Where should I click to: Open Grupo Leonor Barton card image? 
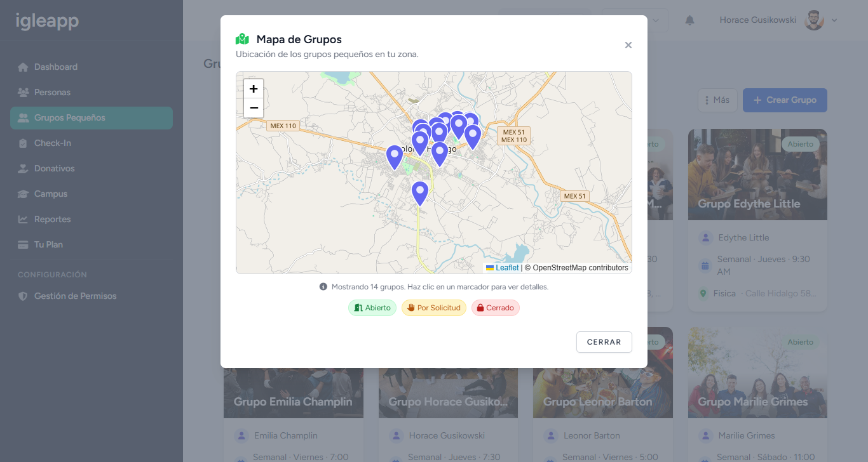602,393
